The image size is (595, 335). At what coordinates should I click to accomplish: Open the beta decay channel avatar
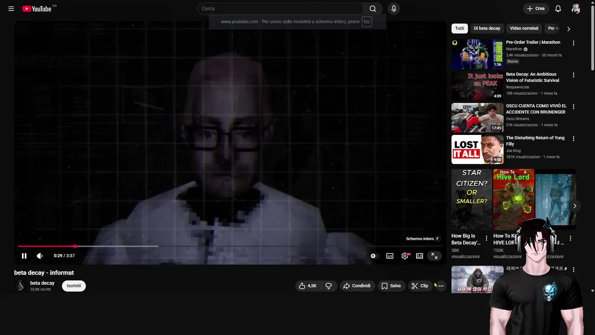pyautogui.click(x=20, y=286)
